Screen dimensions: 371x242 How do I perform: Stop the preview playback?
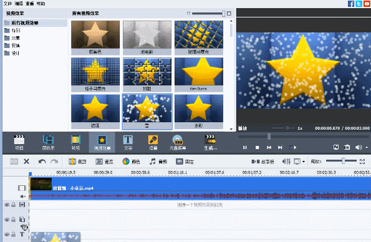(257, 148)
